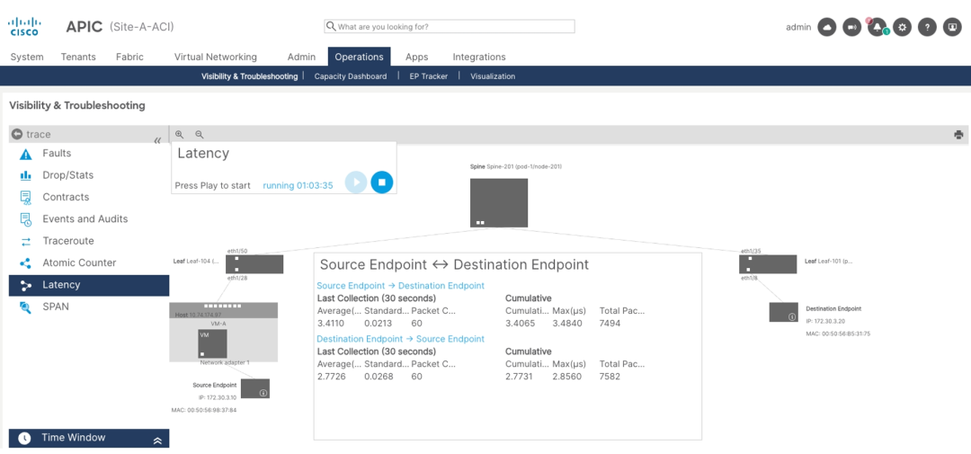
Task: Print the topology with printer icon
Action: 958,135
